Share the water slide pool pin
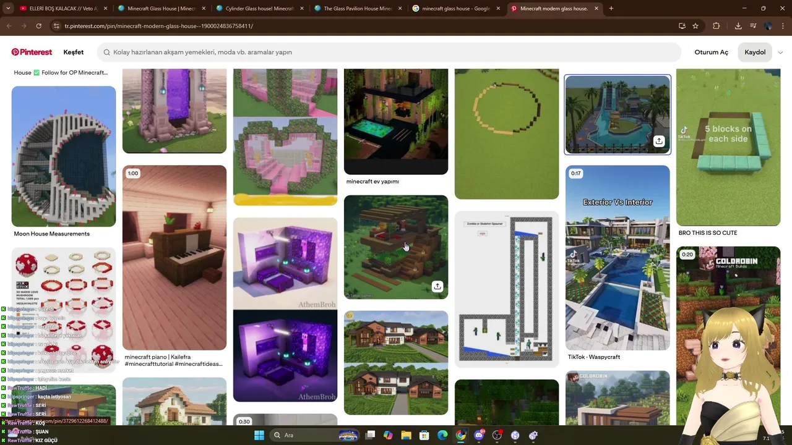 [659, 141]
